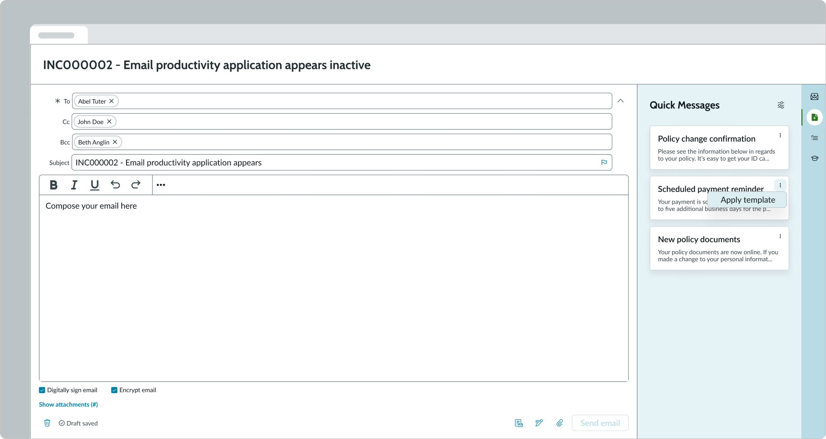Click the Redo arrow in toolbar
The image size is (826, 439).
pos(136,185)
